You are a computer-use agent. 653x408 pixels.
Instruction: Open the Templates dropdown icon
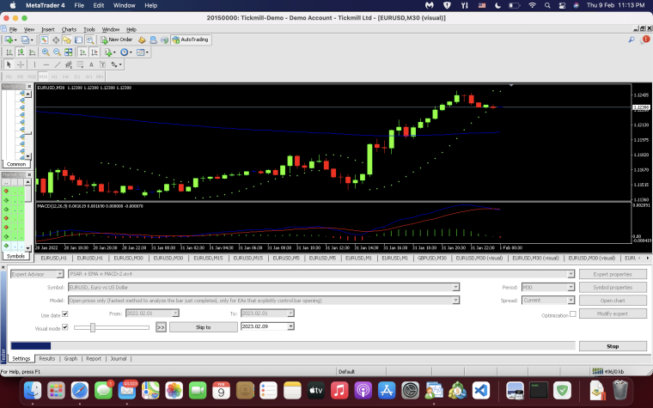point(142,52)
